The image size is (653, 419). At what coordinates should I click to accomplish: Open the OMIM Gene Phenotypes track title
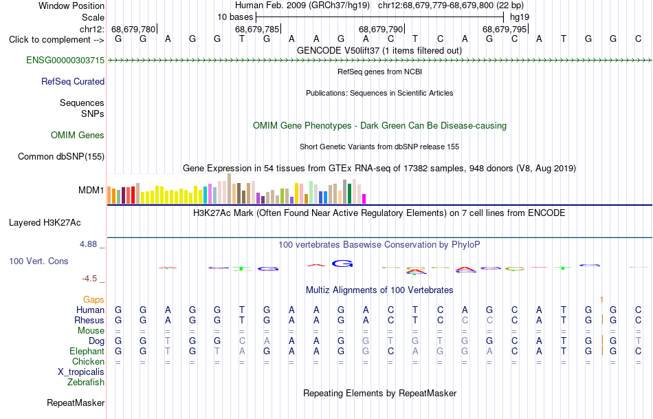pyautogui.click(x=380, y=125)
